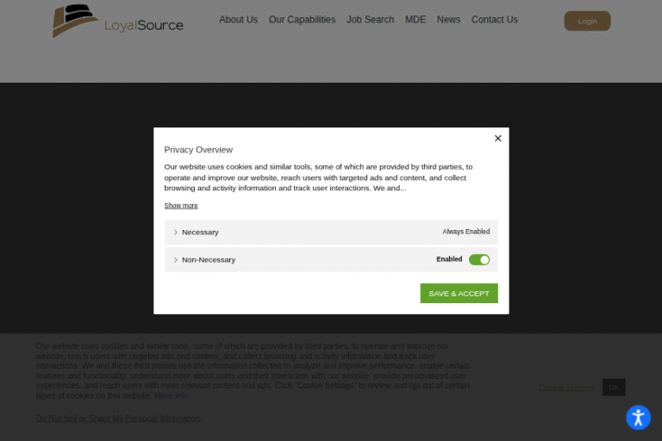Screen dimensions: 662x441
Task: Click the Always Enabled label
Action: pos(465,232)
